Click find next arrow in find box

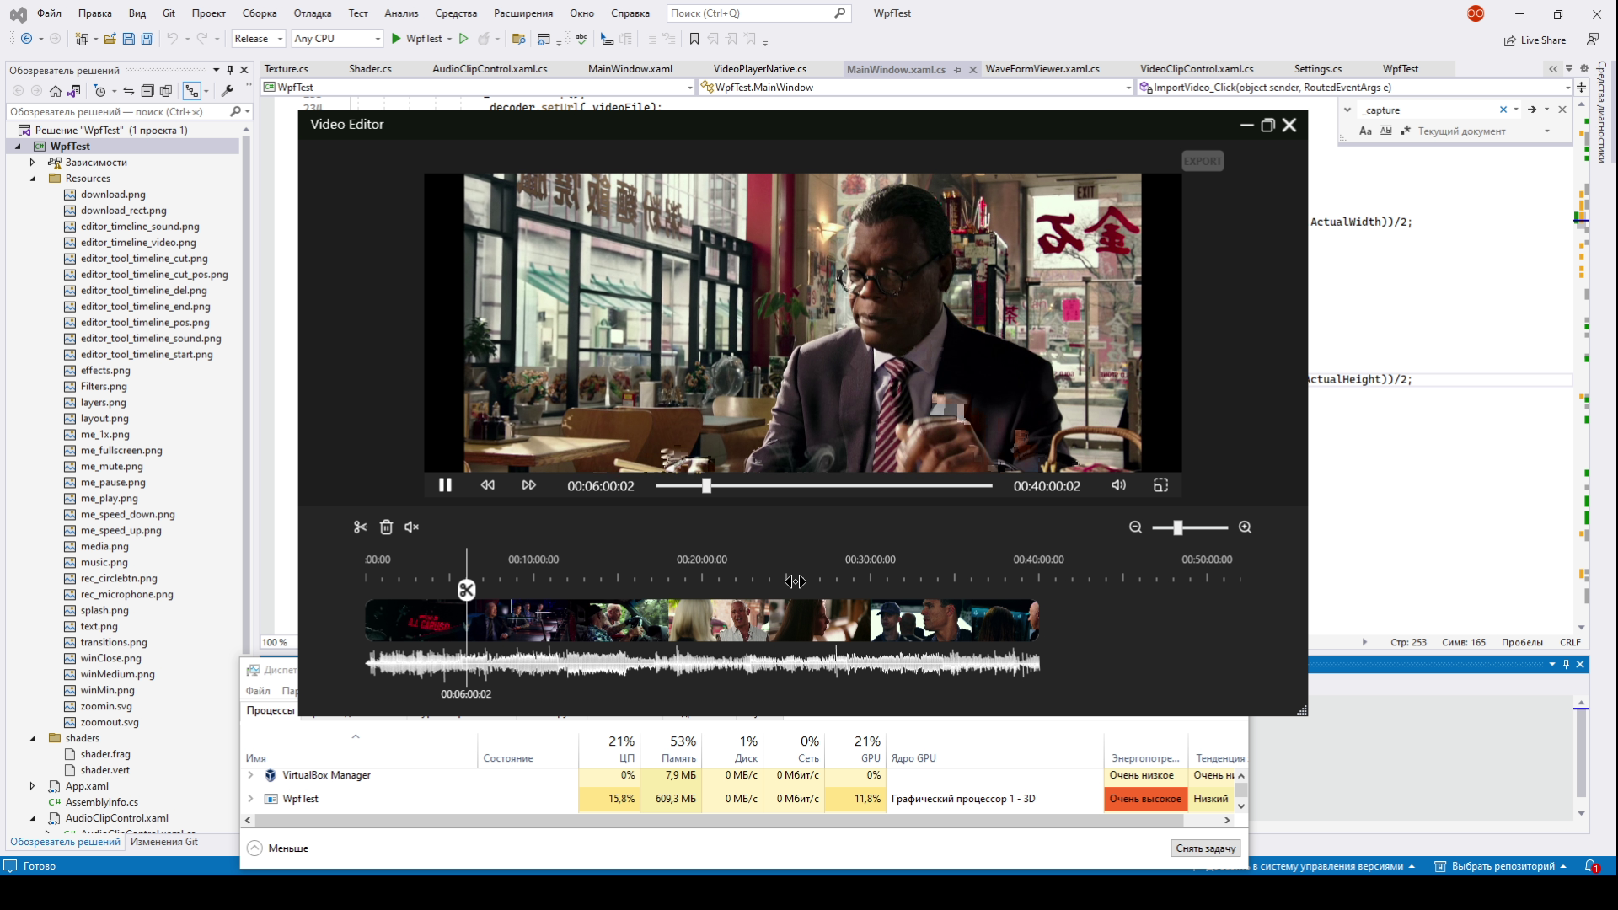(x=1531, y=110)
